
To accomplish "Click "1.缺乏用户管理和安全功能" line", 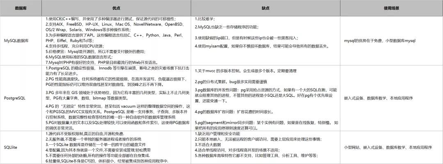I will 217,134.
